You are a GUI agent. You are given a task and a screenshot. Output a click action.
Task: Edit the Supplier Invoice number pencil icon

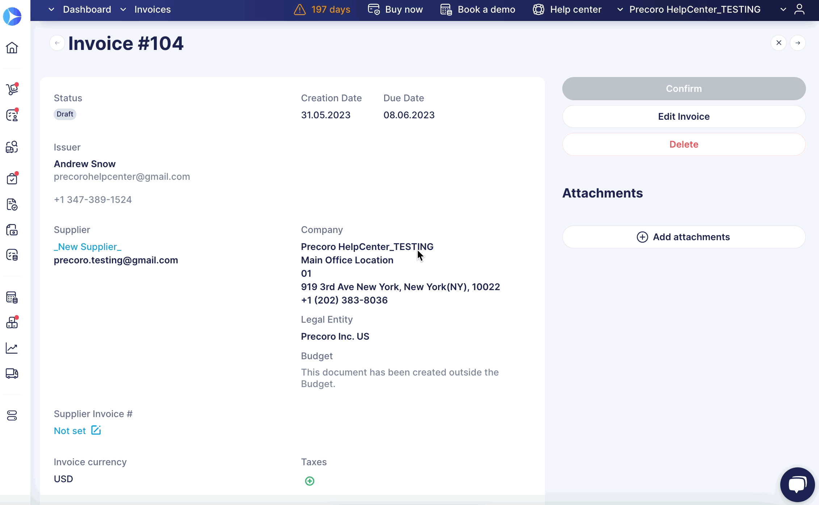click(x=96, y=430)
